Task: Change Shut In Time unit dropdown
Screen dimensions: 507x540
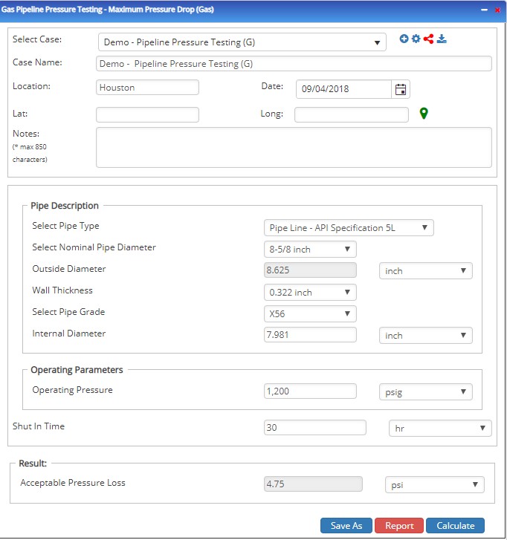Action: coord(440,428)
